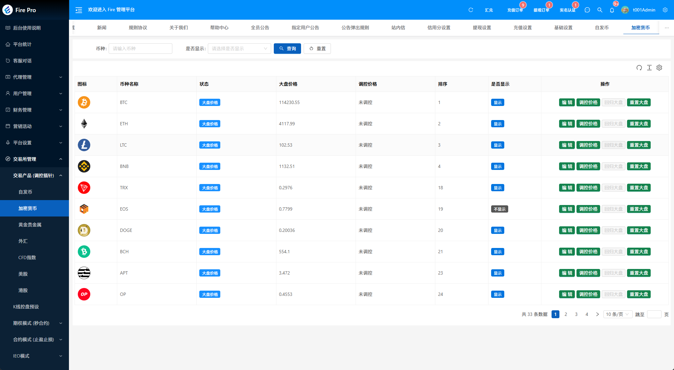This screenshot has height=370, width=674.
Task: Click the page refresh icon in header
Action: tap(470, 10)
